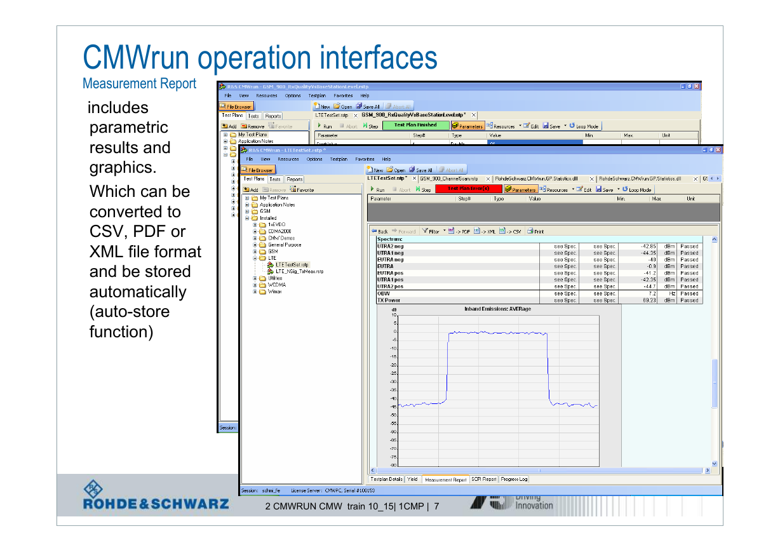
Task: Expand CDMA2000 folder
Action: [x=255, y=231]
